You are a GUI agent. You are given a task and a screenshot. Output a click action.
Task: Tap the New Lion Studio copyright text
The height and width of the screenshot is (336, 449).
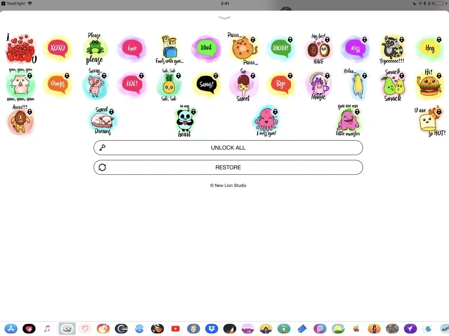click(x=228, y=185)
